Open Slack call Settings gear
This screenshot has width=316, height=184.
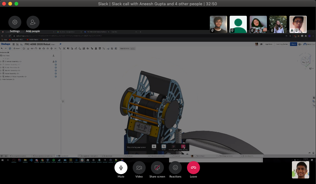click(15, 22)
